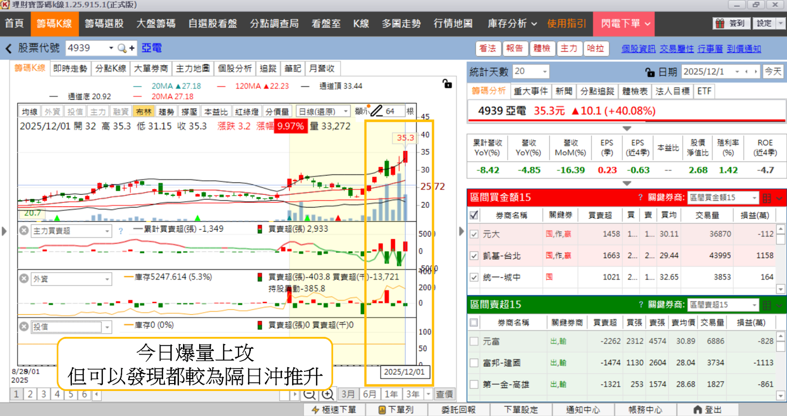Toggle the select-all checkbox in sellers table
787x416 pixels.
click(474, 323)
